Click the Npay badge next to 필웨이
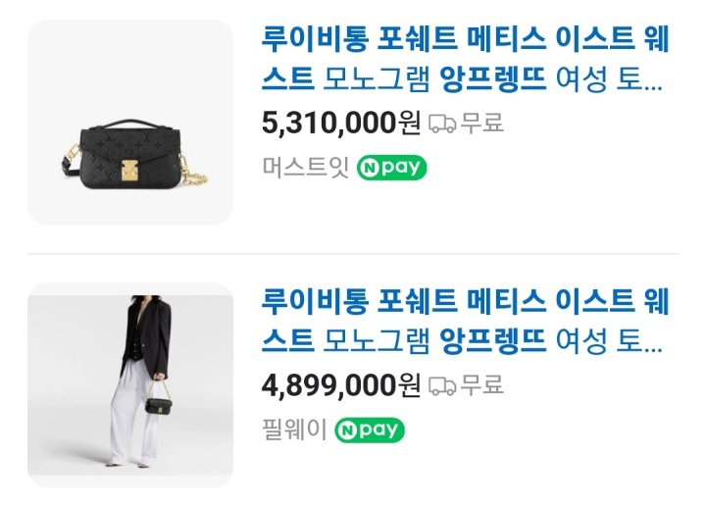 370,431
